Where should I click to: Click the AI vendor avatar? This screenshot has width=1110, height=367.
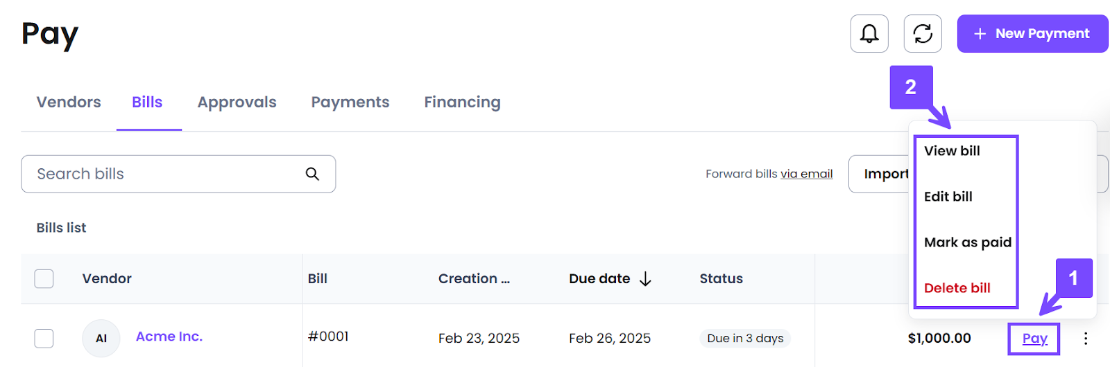tap(101, 339)
